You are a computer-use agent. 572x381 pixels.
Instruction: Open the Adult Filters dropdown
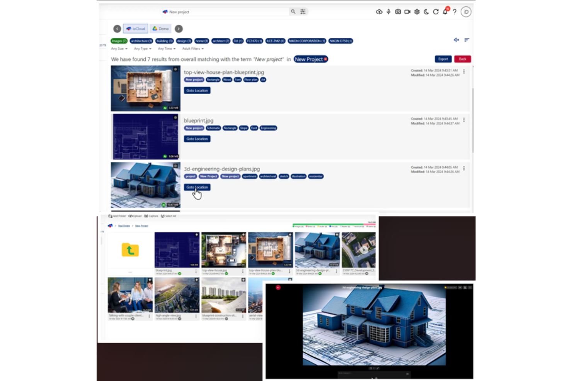(193, 49)
